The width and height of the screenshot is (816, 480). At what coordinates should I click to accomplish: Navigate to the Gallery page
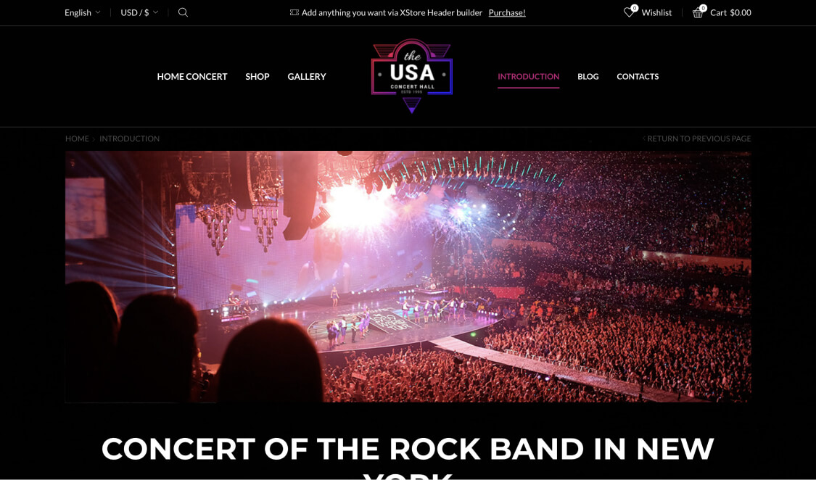coord(307,76)
